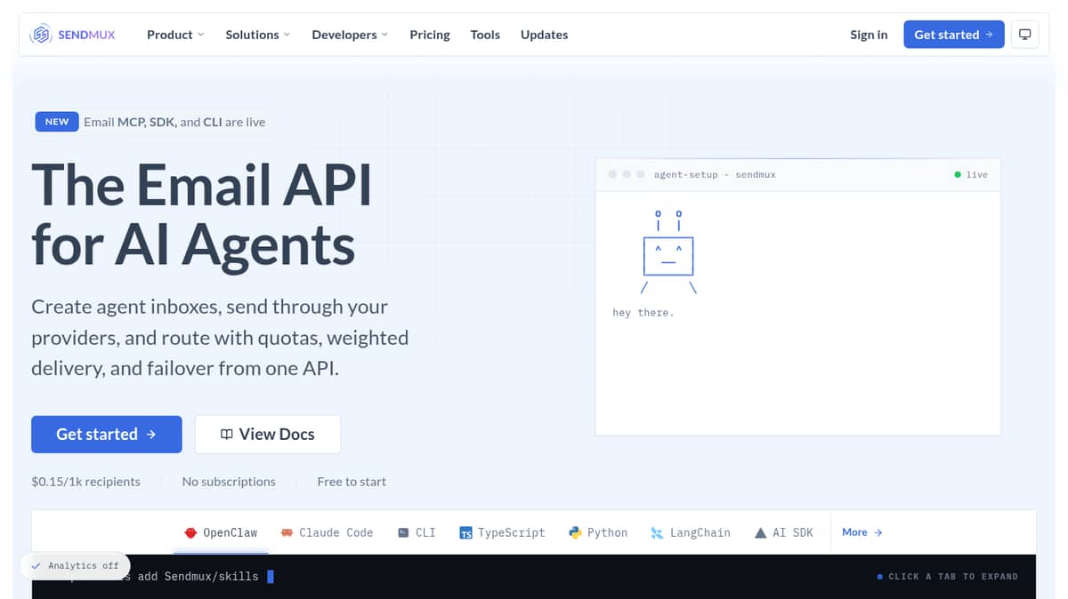Click the More link in tabs
This screenshot has height=599, width=1068.
pyautogui.click(x=862, y=532)
